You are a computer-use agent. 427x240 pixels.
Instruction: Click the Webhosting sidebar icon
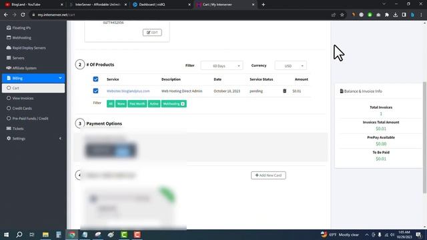[9, 37]
